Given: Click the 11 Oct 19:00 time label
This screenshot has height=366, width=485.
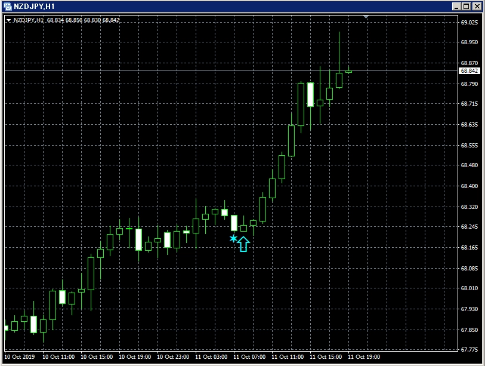Looking at the screenshot, I should tap(364, 356).
